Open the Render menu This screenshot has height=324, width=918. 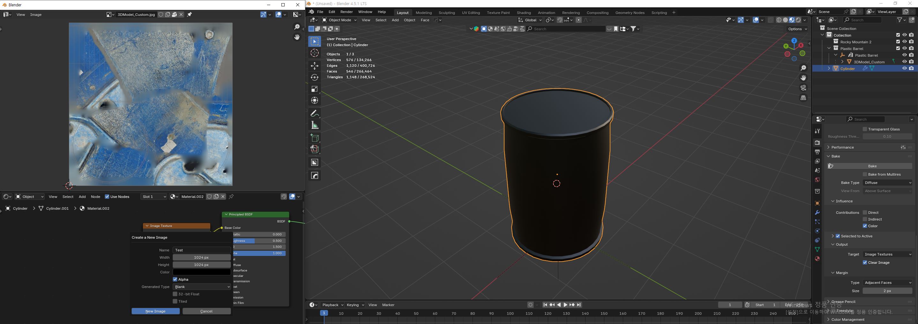[x=346, y=12]
